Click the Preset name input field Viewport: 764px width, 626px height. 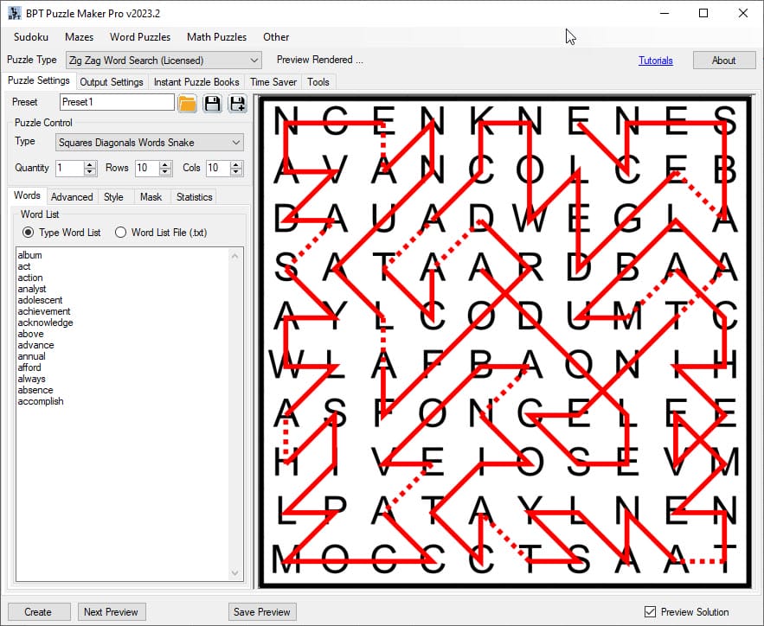coord(117,102)
